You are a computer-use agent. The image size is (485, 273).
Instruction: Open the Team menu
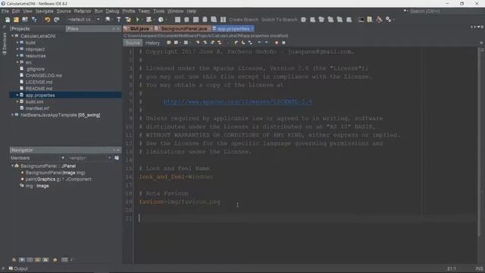coord(144,11)
